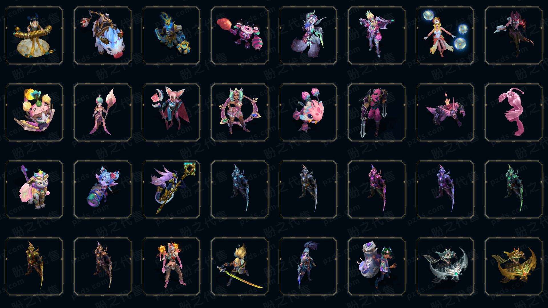Viewport: 548px width, 308px height.
Task: Select the cat on flower book skin
Action: [34, 112]
